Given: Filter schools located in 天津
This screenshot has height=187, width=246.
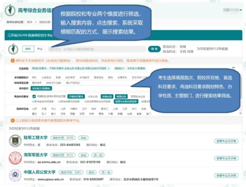Looking at the screenshot, I should coord(44,109).
